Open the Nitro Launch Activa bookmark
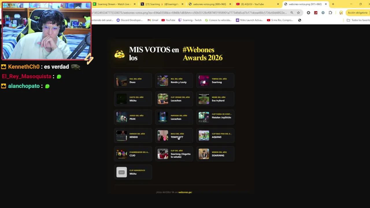The image size is (370, 208). [x=249, y=20]
